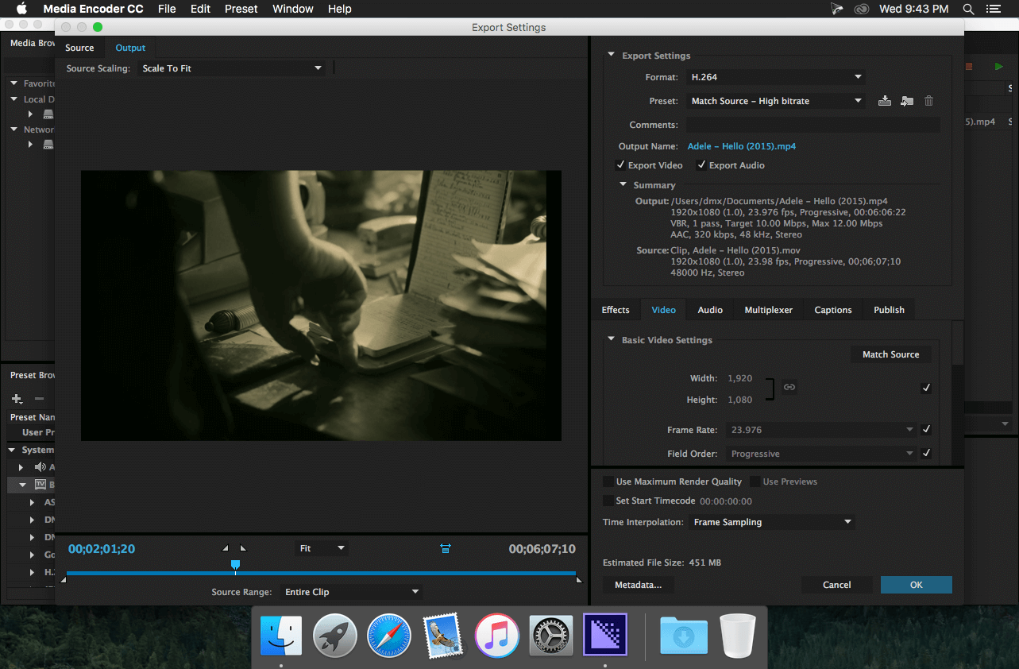
Task: Collapse the Summary section
Action: (x=623, y=184)
